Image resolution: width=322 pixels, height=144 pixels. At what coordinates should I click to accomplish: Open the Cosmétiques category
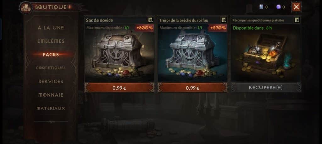(51, 68)
